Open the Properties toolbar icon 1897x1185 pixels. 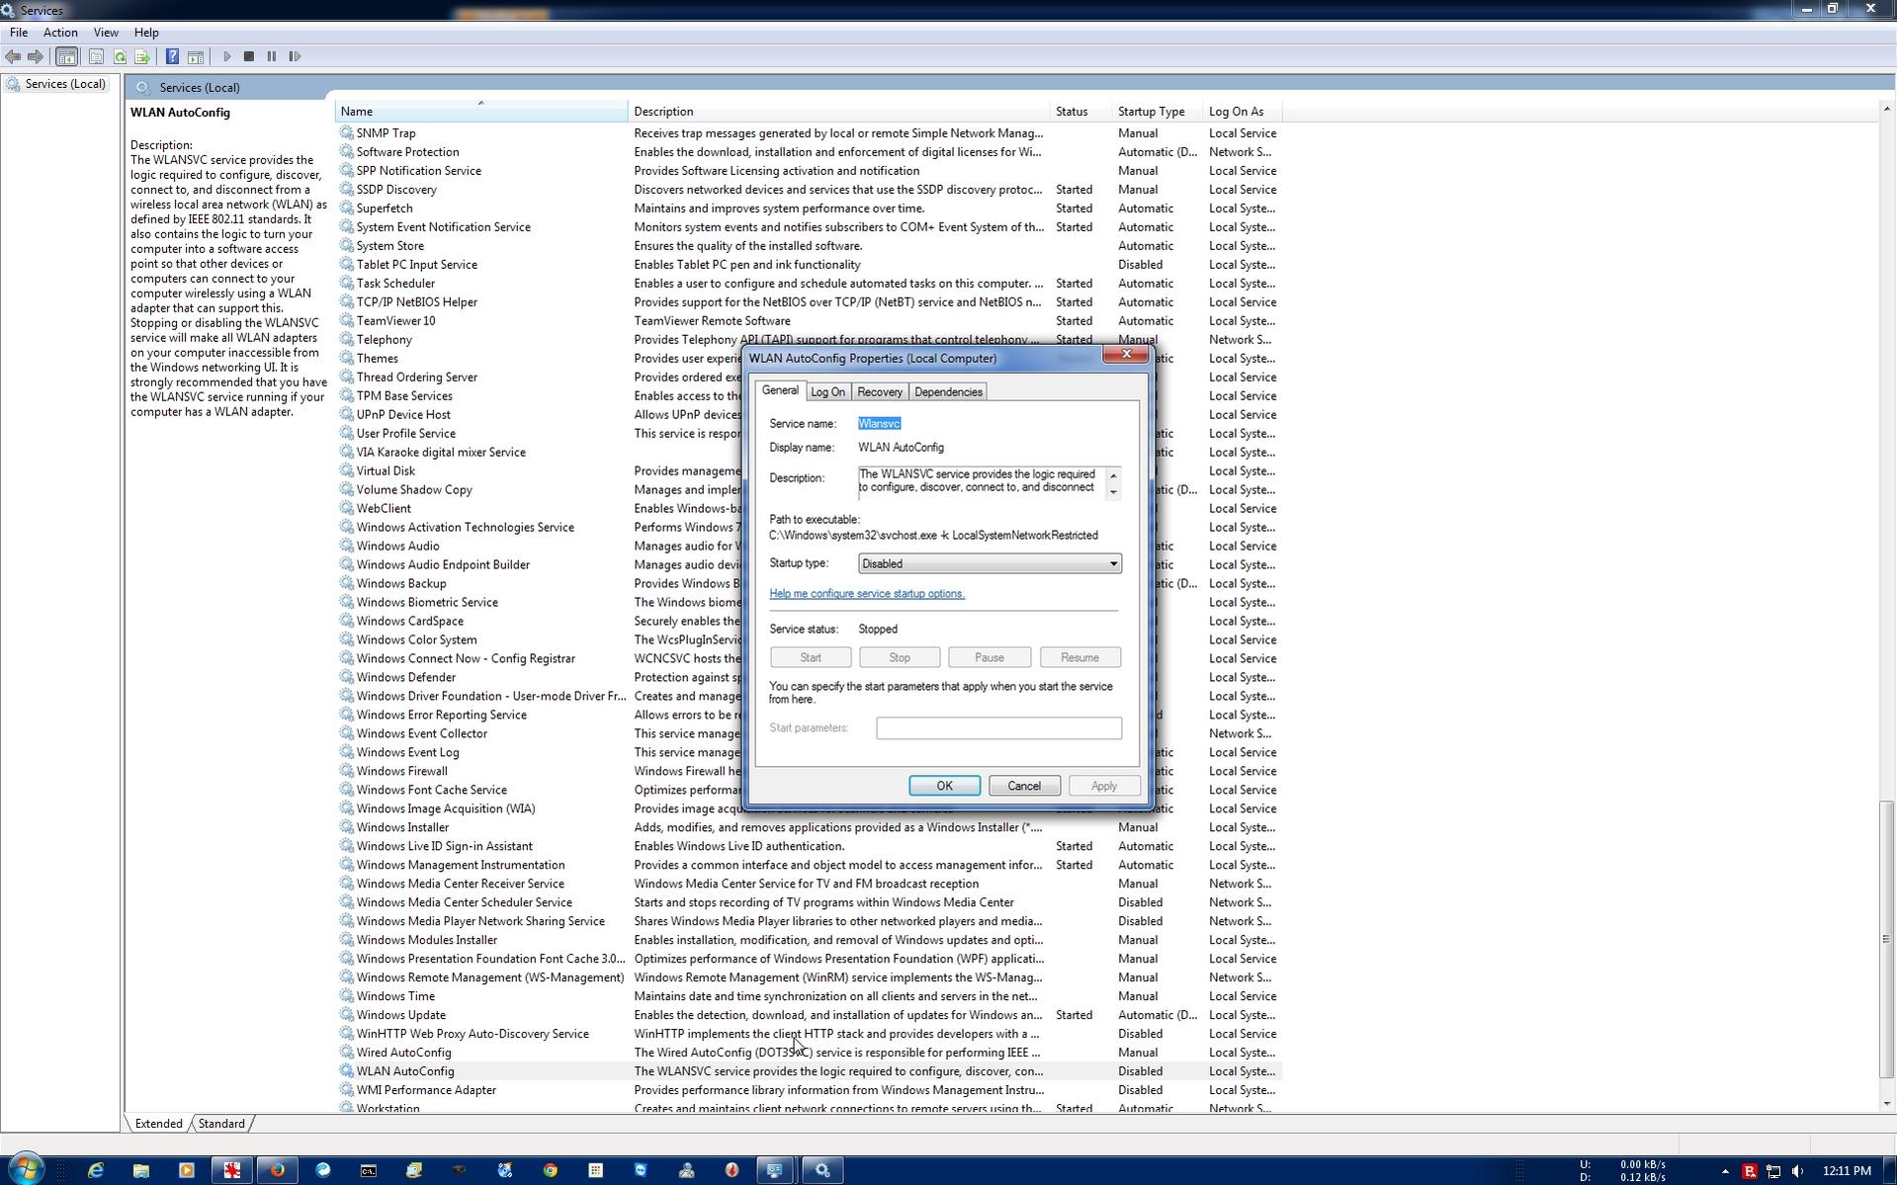(96, 56)
